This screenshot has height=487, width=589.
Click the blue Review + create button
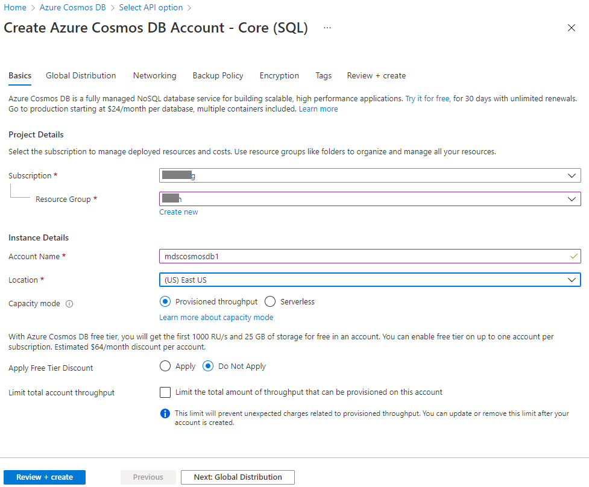[45, 477]
